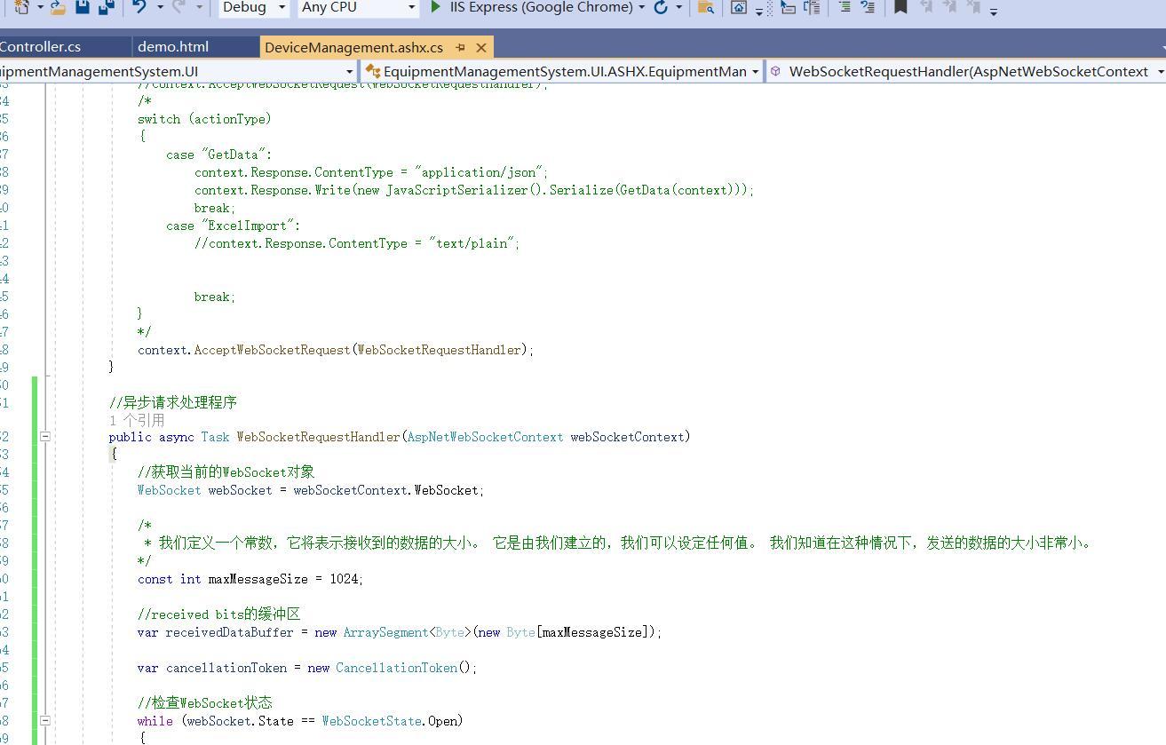Expand the IIS Express browser dropdown arrow
Image resolution: width=1166 pixels, height=745 pixels.
click(x=641, y=7)
